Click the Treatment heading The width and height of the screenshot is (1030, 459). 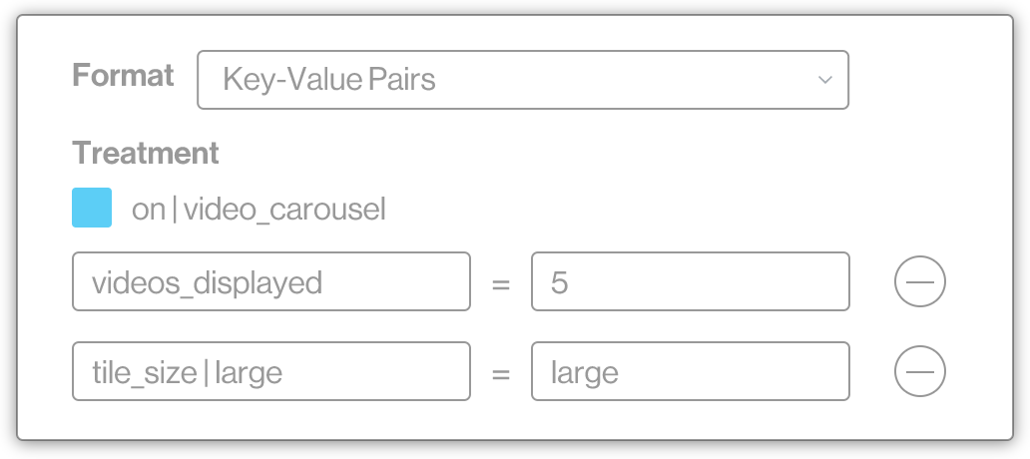coord(146,154)
